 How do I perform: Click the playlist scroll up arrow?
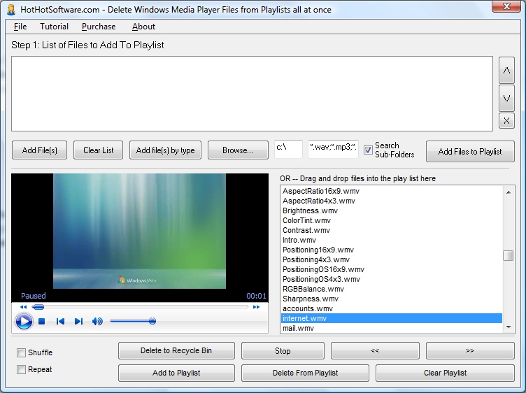(509, 192)
